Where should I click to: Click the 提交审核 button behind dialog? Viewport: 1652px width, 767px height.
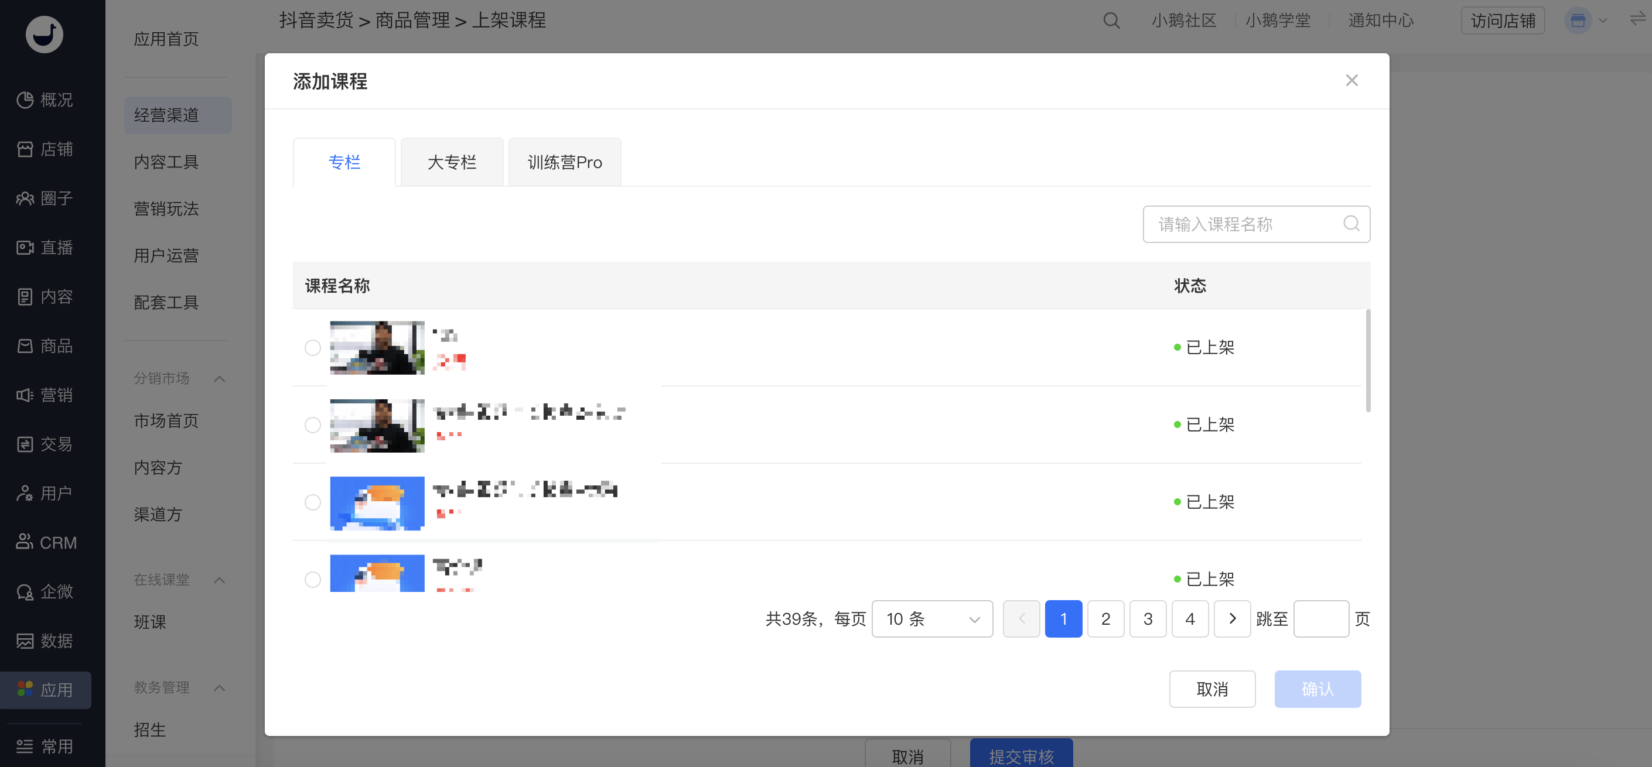coord(1021,754)
